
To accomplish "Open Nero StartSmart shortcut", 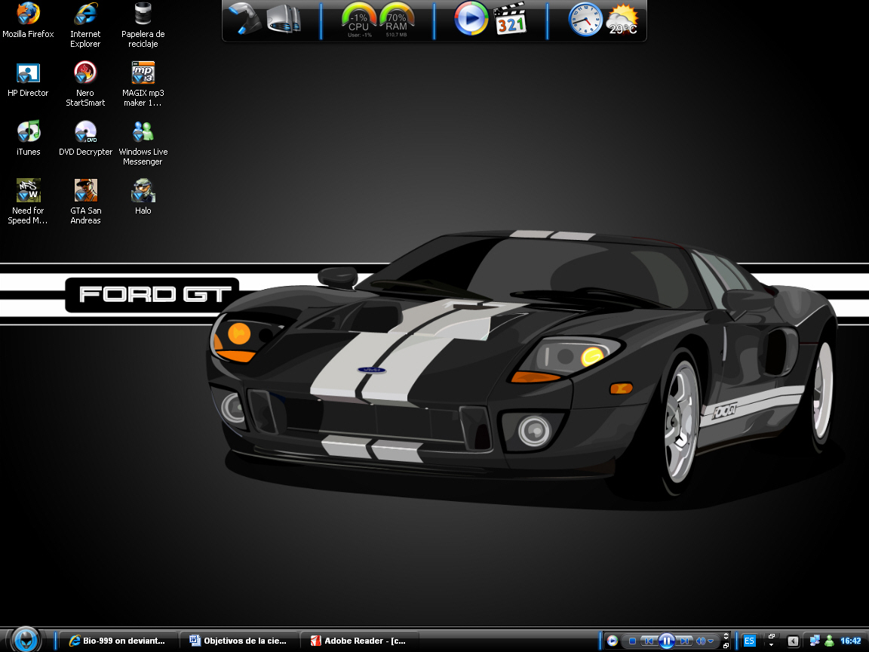I will coord(85,85).
